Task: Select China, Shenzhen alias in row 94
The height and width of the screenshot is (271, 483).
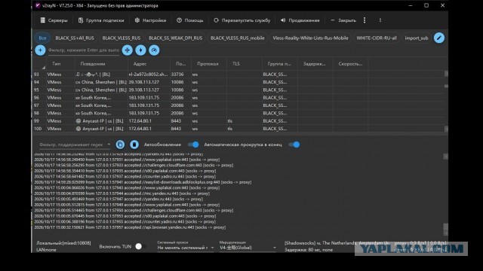Action: click(x=101, y=82)
